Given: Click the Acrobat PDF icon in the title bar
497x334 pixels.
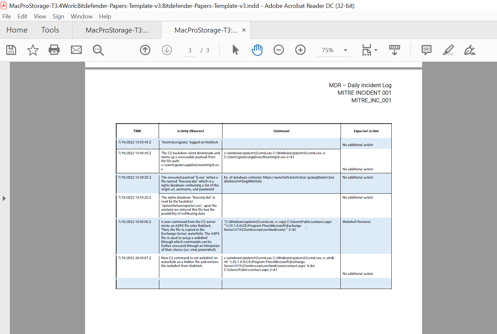Looking at the screenshot, I should tap(4, 5).
